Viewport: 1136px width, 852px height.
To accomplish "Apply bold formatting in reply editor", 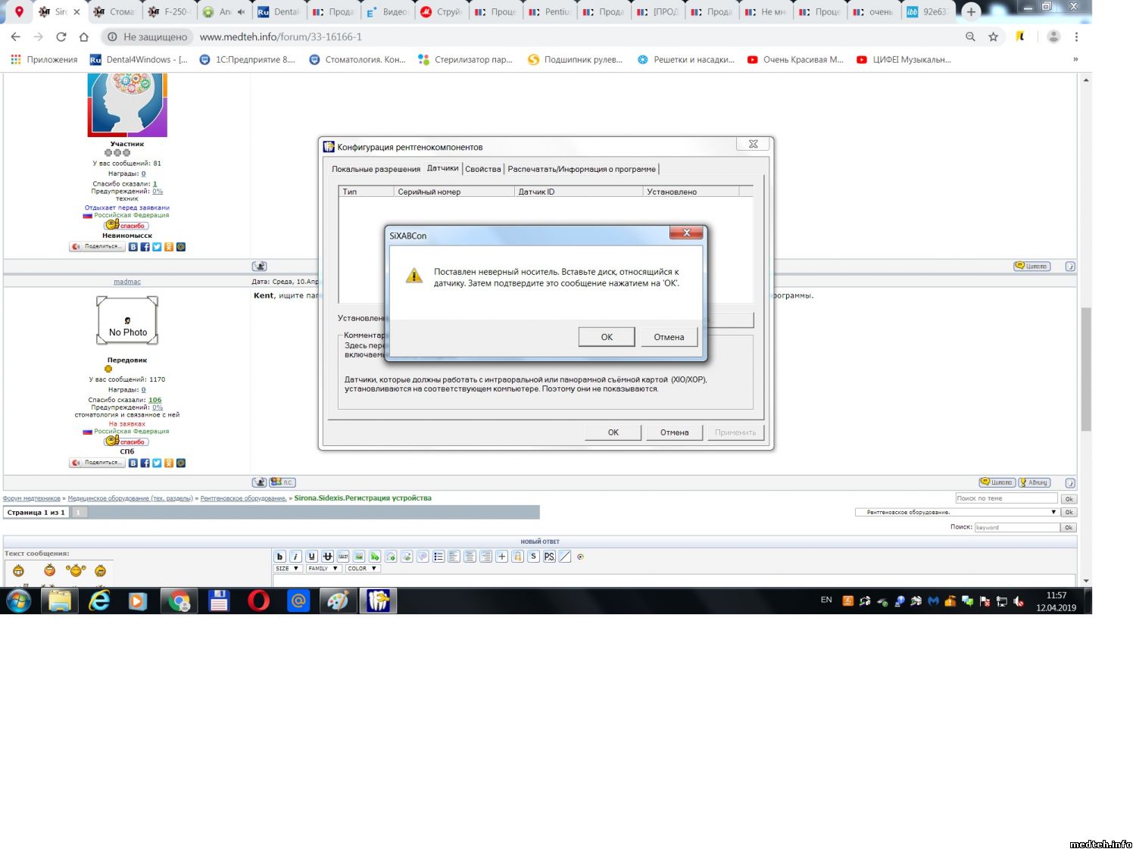I will pyautogui.click(x=279, y=557).
